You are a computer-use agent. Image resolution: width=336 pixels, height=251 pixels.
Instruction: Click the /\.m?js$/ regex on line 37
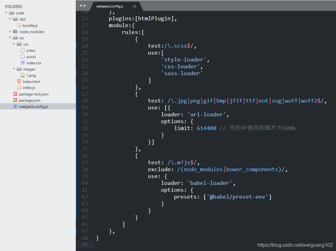coord(182,162)
